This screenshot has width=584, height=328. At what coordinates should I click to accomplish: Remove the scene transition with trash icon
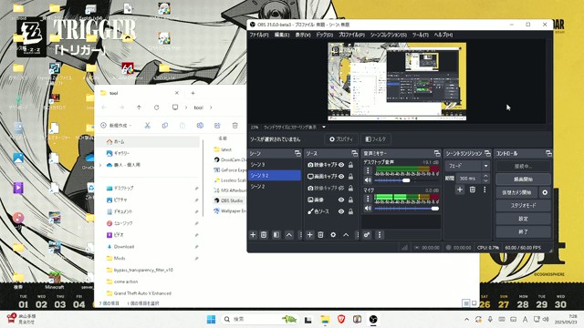pyautogui.click(x=473, y=190)
